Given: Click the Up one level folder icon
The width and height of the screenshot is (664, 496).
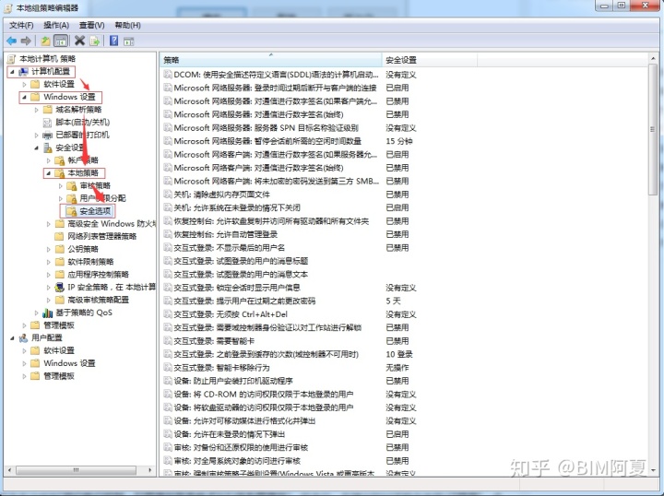Looking at the screenshot, I should coord(45,41).
